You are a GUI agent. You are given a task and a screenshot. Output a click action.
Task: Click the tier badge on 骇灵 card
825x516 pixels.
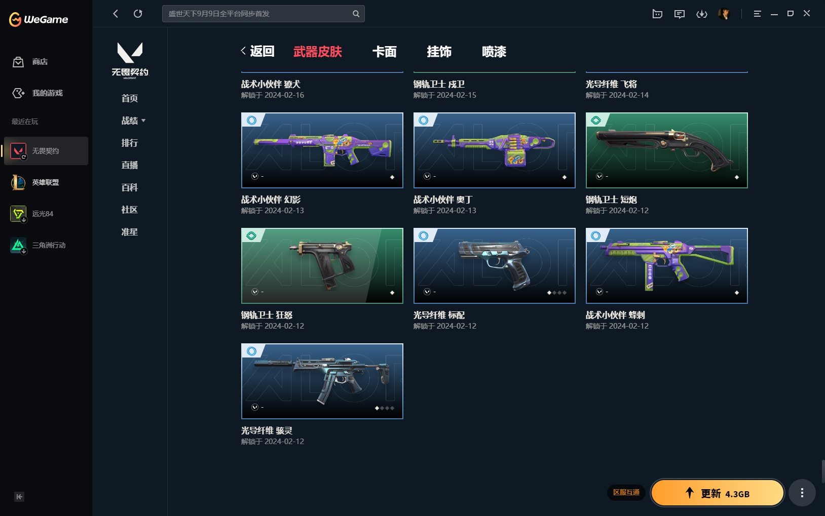pos(252,351)
